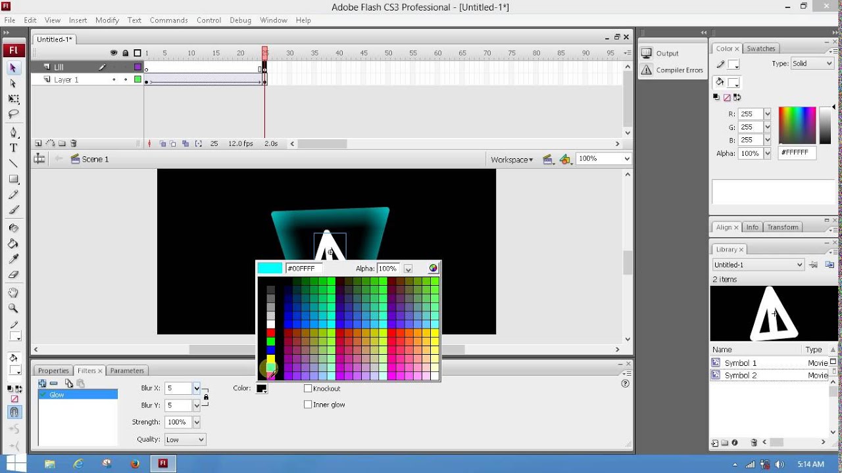This screenshot has width=842, height=473.
Task: Switch to the Swatches tab
Action: click(761, 49)
